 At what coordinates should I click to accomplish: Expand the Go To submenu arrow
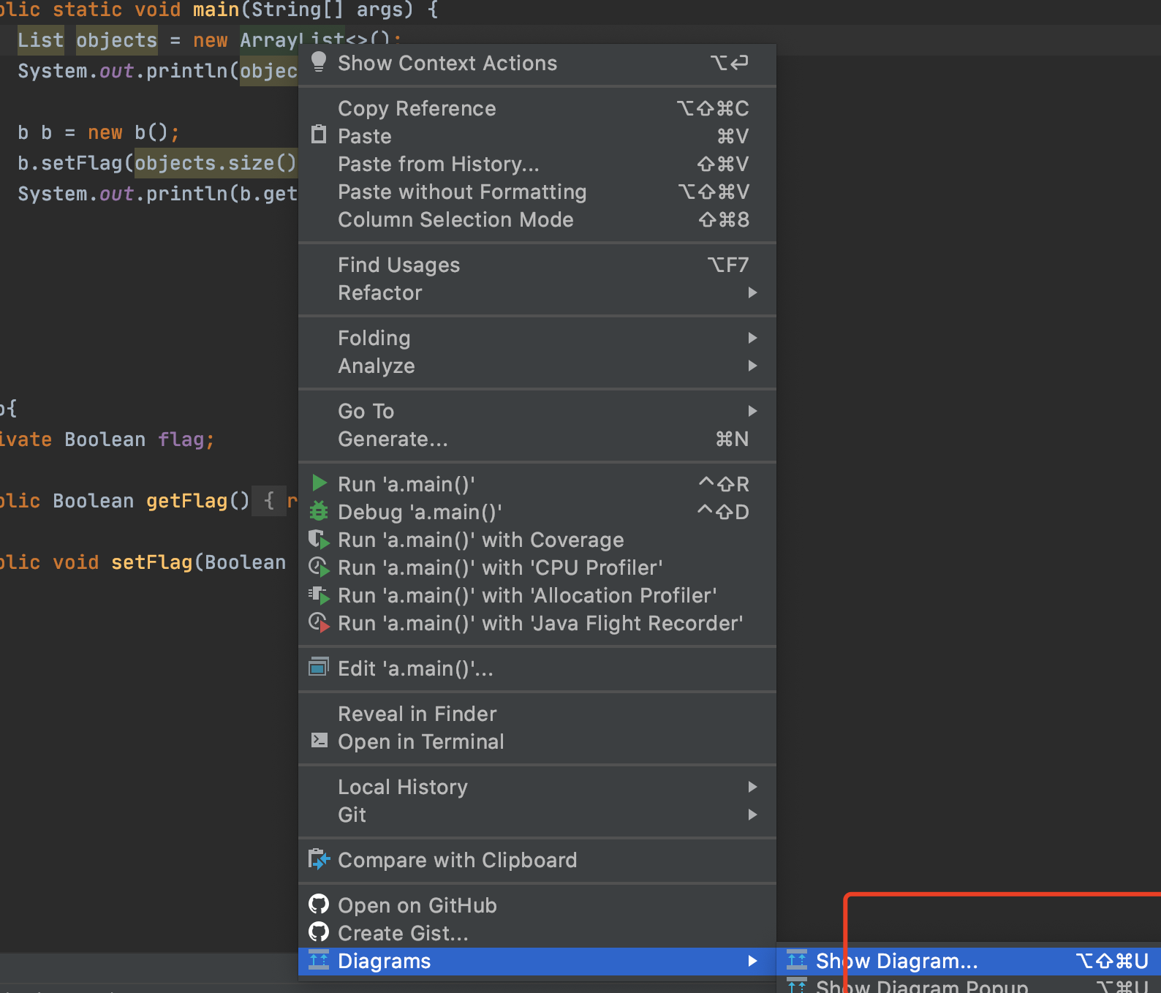click(x=752, y=411)
